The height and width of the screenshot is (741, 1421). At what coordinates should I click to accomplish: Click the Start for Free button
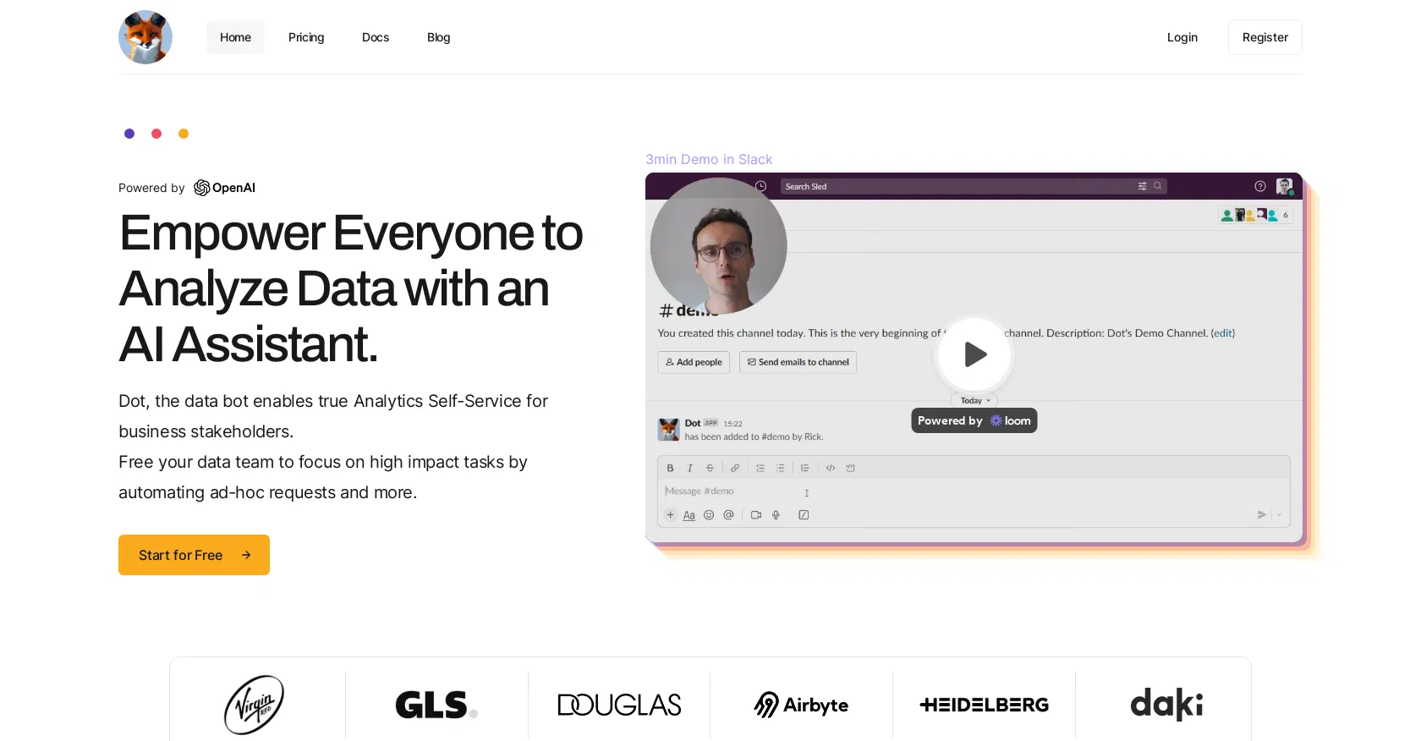[194, 555]
